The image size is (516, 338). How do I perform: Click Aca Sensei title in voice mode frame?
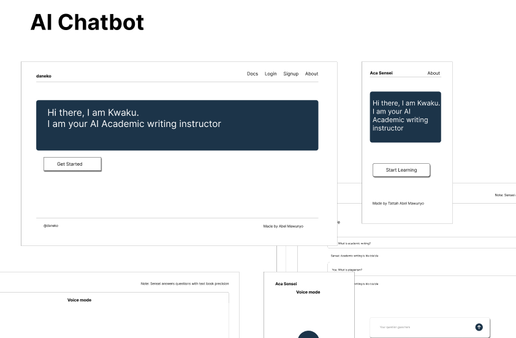click(x=286, y=283)
